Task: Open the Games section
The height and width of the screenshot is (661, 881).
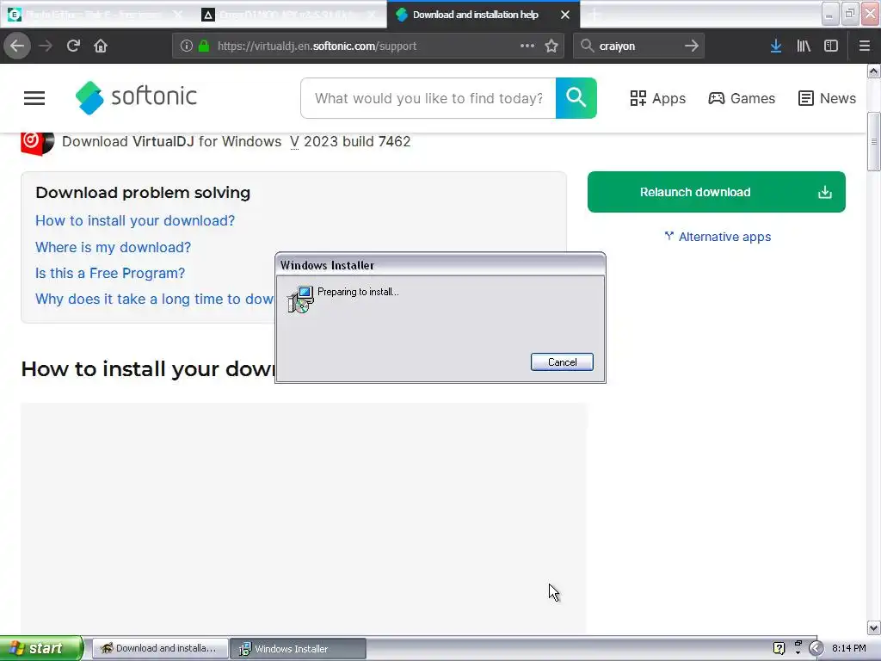Action: tap(741, 98)
